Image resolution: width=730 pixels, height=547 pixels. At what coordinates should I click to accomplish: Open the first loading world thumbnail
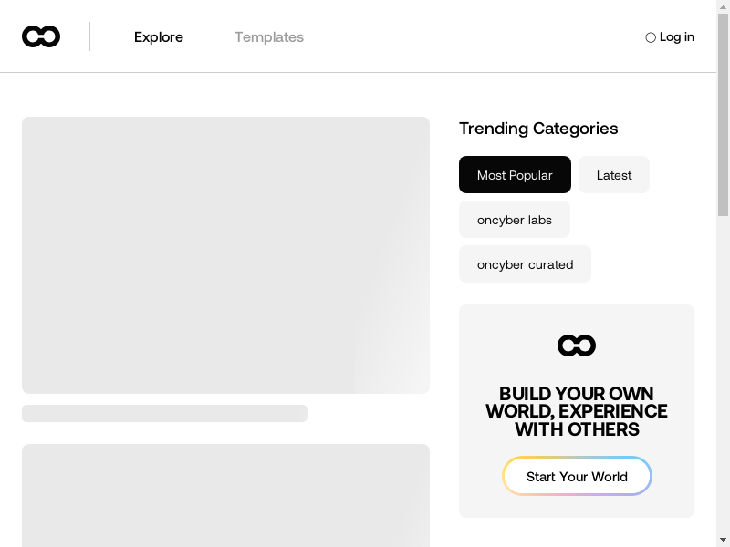[225, 255]
